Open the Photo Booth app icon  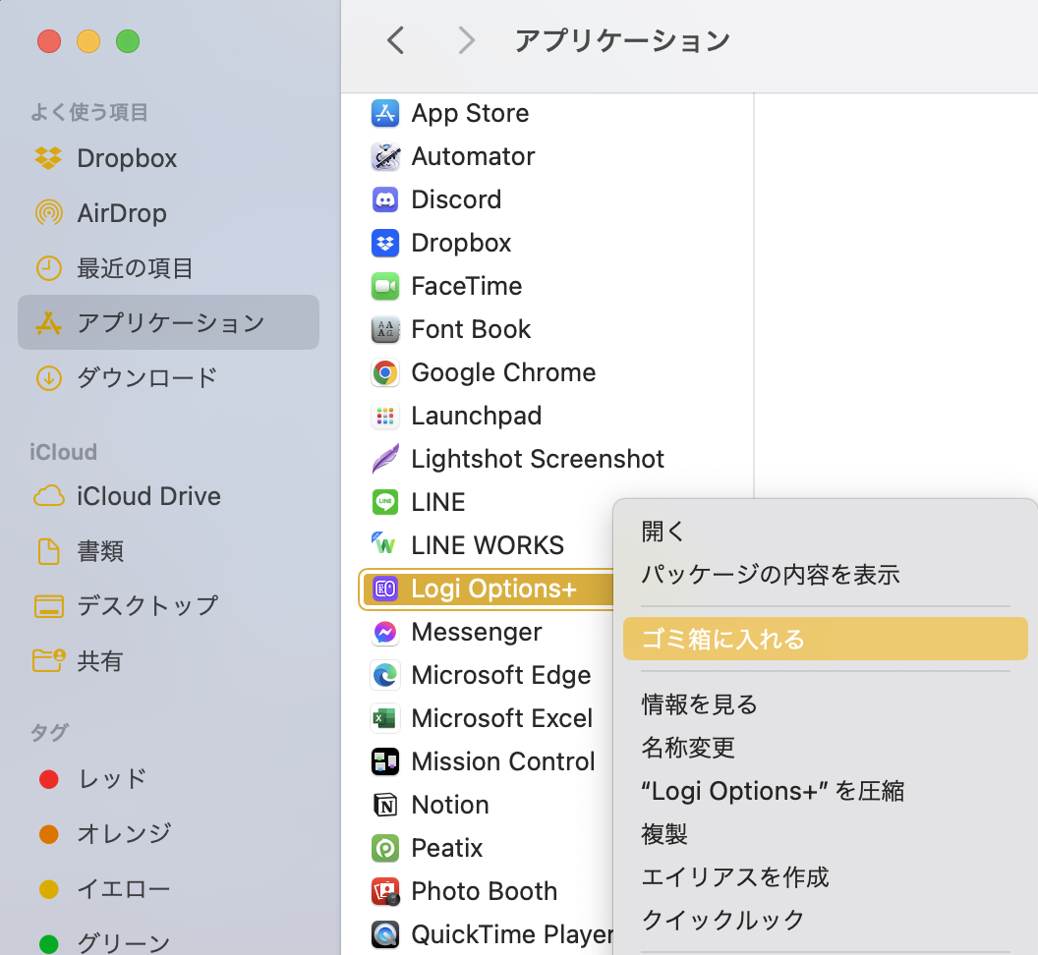point(384,891)
